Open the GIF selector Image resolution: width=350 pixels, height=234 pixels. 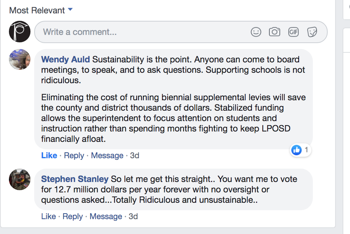(294, 32)
